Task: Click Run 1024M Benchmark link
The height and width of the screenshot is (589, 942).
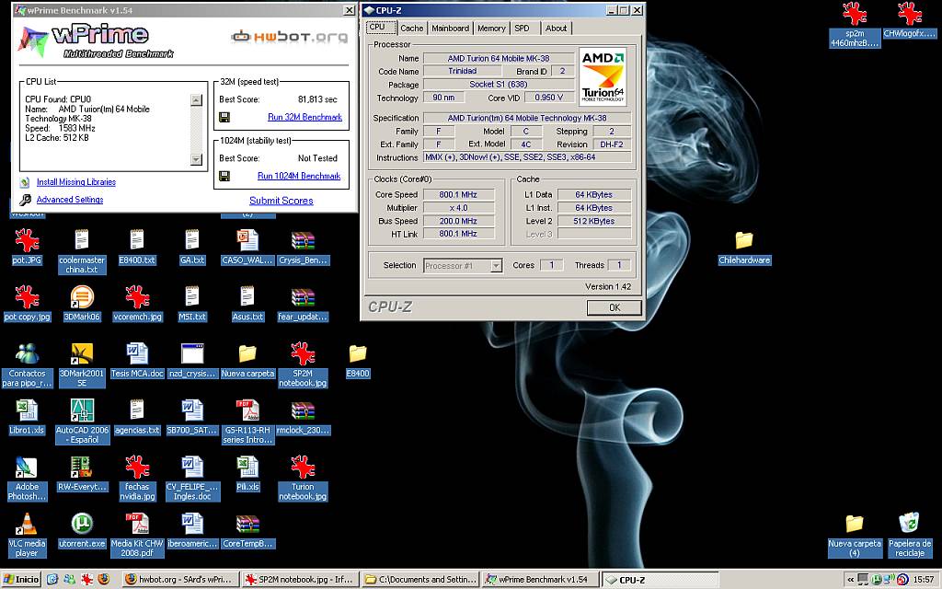Action: 299,176
